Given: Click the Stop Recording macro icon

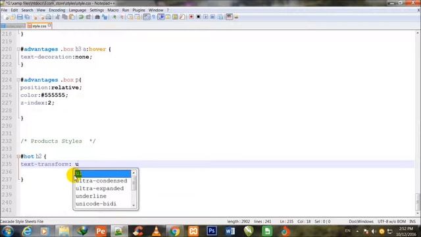Looking at the screenshot, I should pyautogui.click(x=199, y=17).
